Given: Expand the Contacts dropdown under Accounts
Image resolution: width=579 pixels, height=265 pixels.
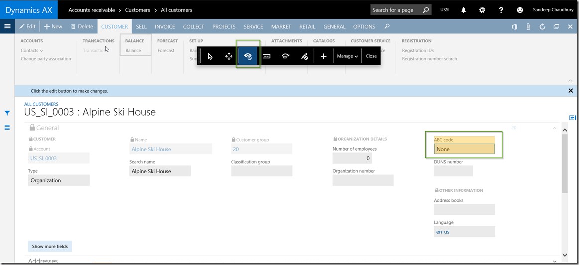Looking at the screenshot, I should 32,50.
